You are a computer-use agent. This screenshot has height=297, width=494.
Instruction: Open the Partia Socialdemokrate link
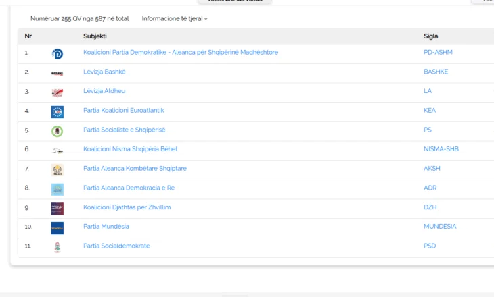point(116,246)
